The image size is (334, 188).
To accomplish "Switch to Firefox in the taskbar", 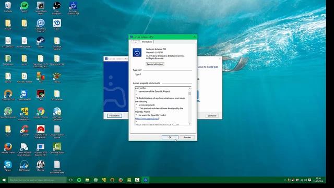I will (x=121, y=180).
